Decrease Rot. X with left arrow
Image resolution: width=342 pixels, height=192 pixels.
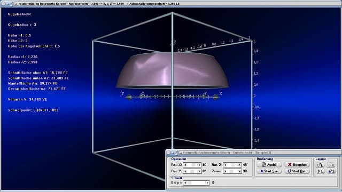(185, 165)
